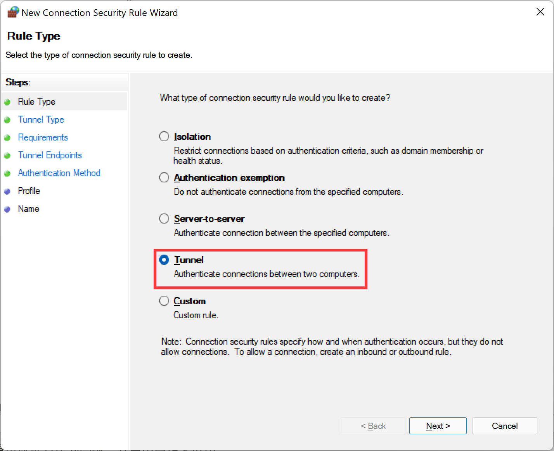554x451 pixels.
Task: Select the Custom rule radio button
Action: [164, 301]
